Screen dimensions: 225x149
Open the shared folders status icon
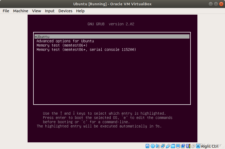173,146
